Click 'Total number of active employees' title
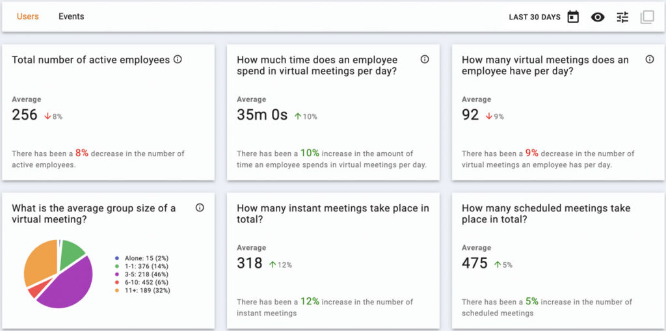Image resolution: width=666 pixels, height=331 pixels. click(91, 60)
